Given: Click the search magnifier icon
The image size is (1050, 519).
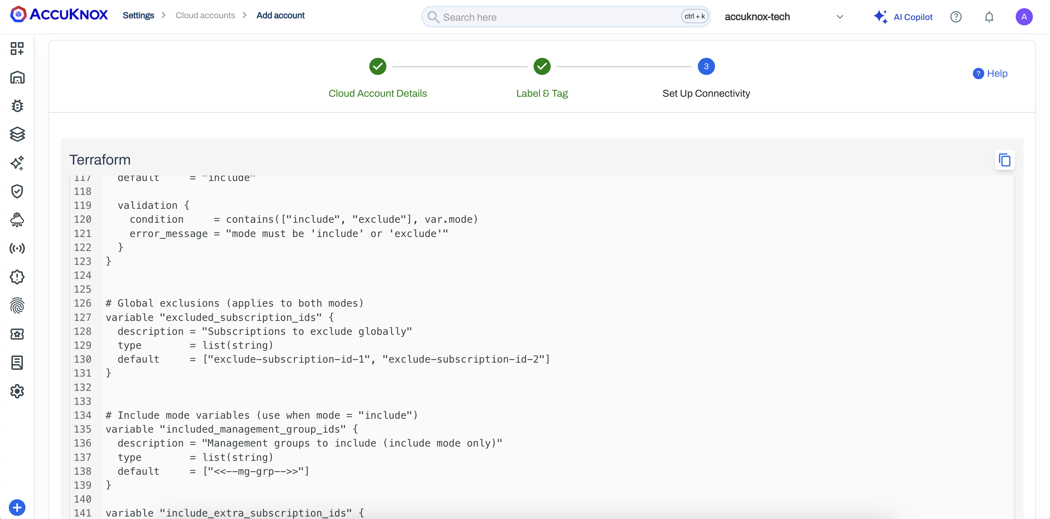Looking at the screenshot, I should [433, 17].
